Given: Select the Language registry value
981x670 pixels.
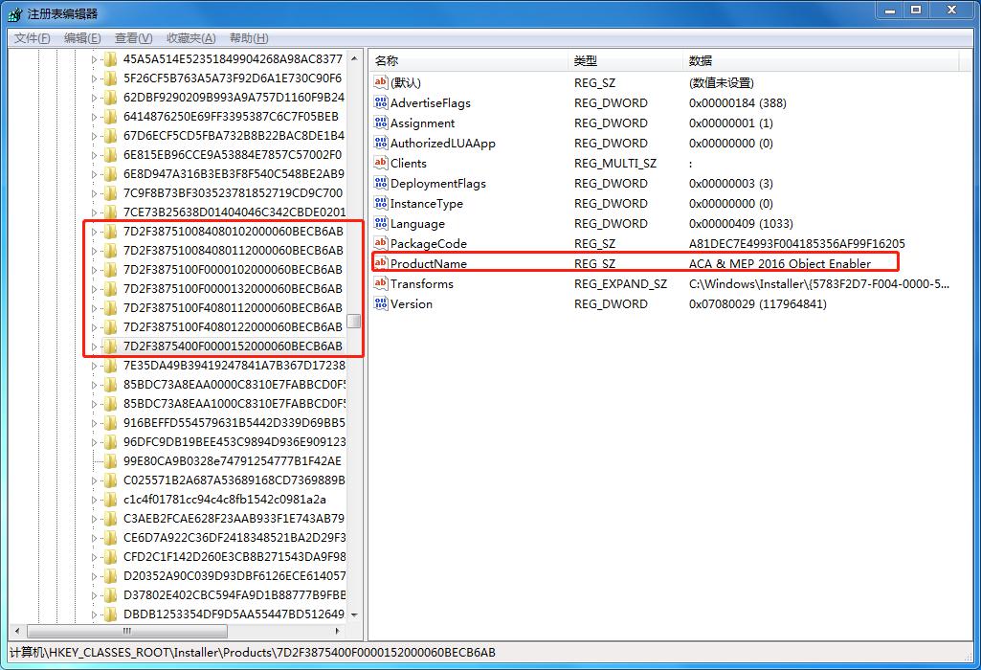Looking at the screenshot, I should 417,223.
